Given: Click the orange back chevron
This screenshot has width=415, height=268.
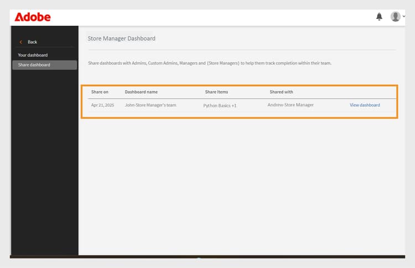Looking at the screenshot, I should (x=20, y=42).
